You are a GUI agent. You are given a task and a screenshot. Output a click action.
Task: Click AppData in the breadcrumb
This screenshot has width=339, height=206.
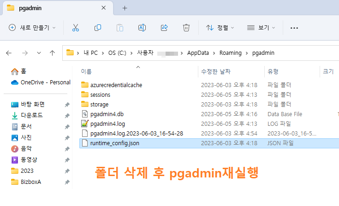tap(198, 53)
